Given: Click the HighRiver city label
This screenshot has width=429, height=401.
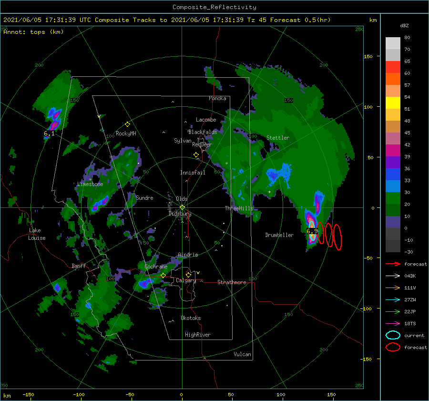Looking at the screenshot, I should 198,335.
